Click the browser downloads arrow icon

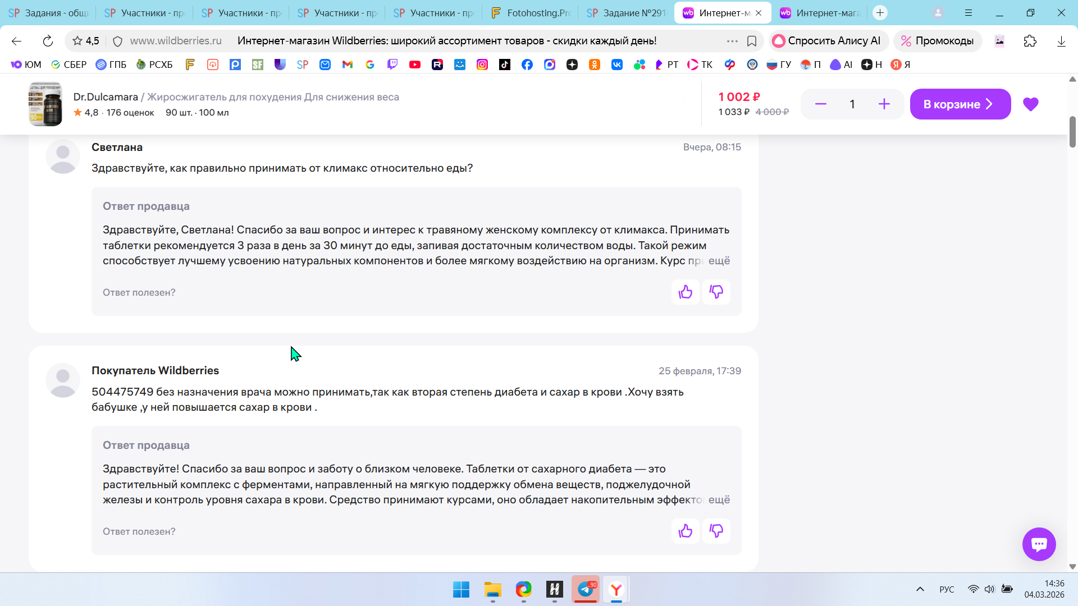click(1061, 41)
